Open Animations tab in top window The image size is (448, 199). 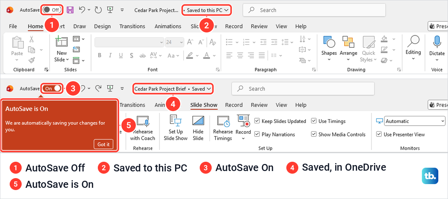pyautogui.click(x=168, y=26)
